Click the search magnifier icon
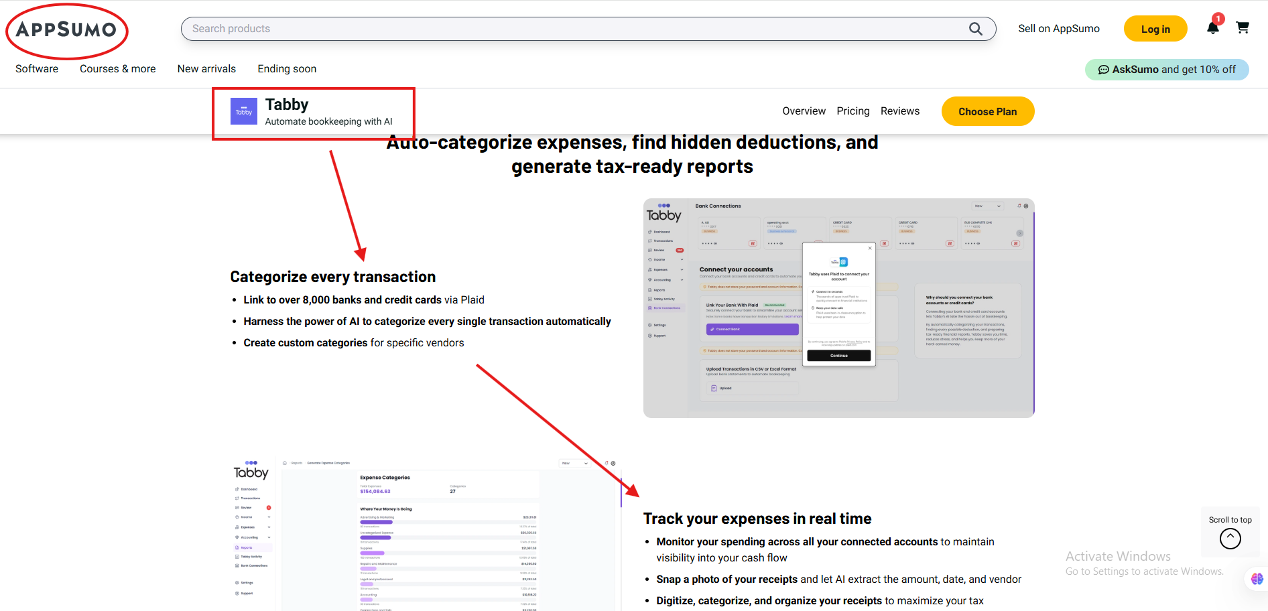This screenshot has width=1268, height=611. coord(975,29)
